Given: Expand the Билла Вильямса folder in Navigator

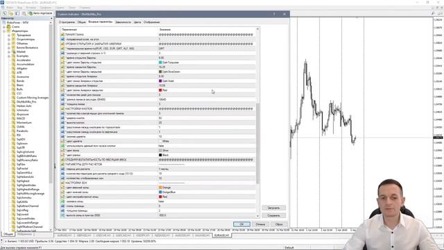Looking at the screenshot, I should coord(9,48).
